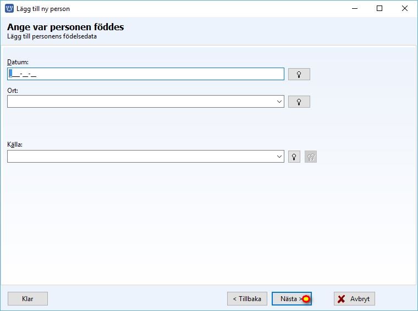Go back with the Tillbaka button
Screen dimensions: 418x311
point(247,299)
